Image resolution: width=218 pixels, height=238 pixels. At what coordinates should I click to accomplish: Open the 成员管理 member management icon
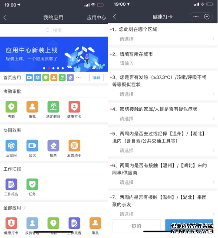tap(32, 223)
